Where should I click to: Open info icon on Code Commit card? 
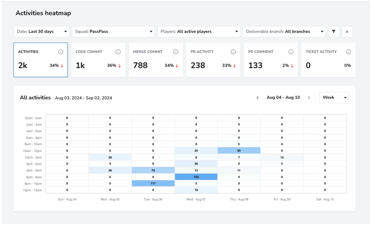coord(118,52)
